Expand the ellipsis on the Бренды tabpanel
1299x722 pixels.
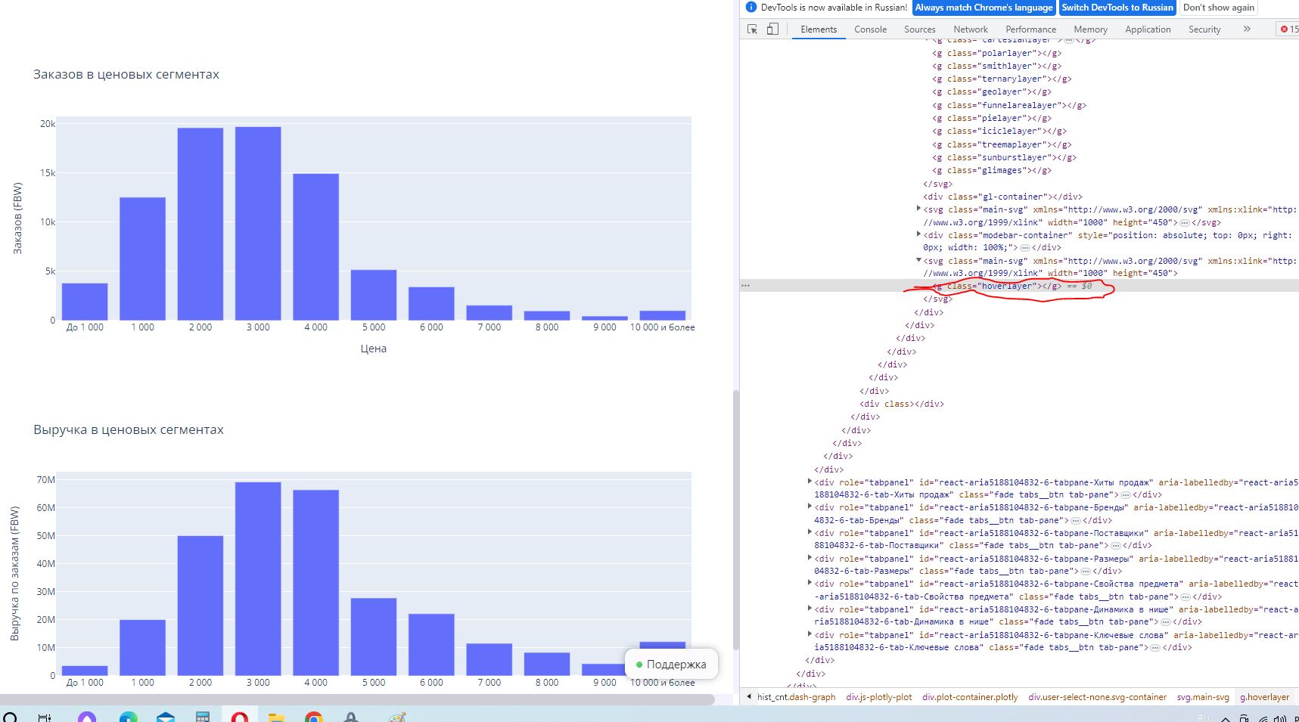pos(1075,520)
